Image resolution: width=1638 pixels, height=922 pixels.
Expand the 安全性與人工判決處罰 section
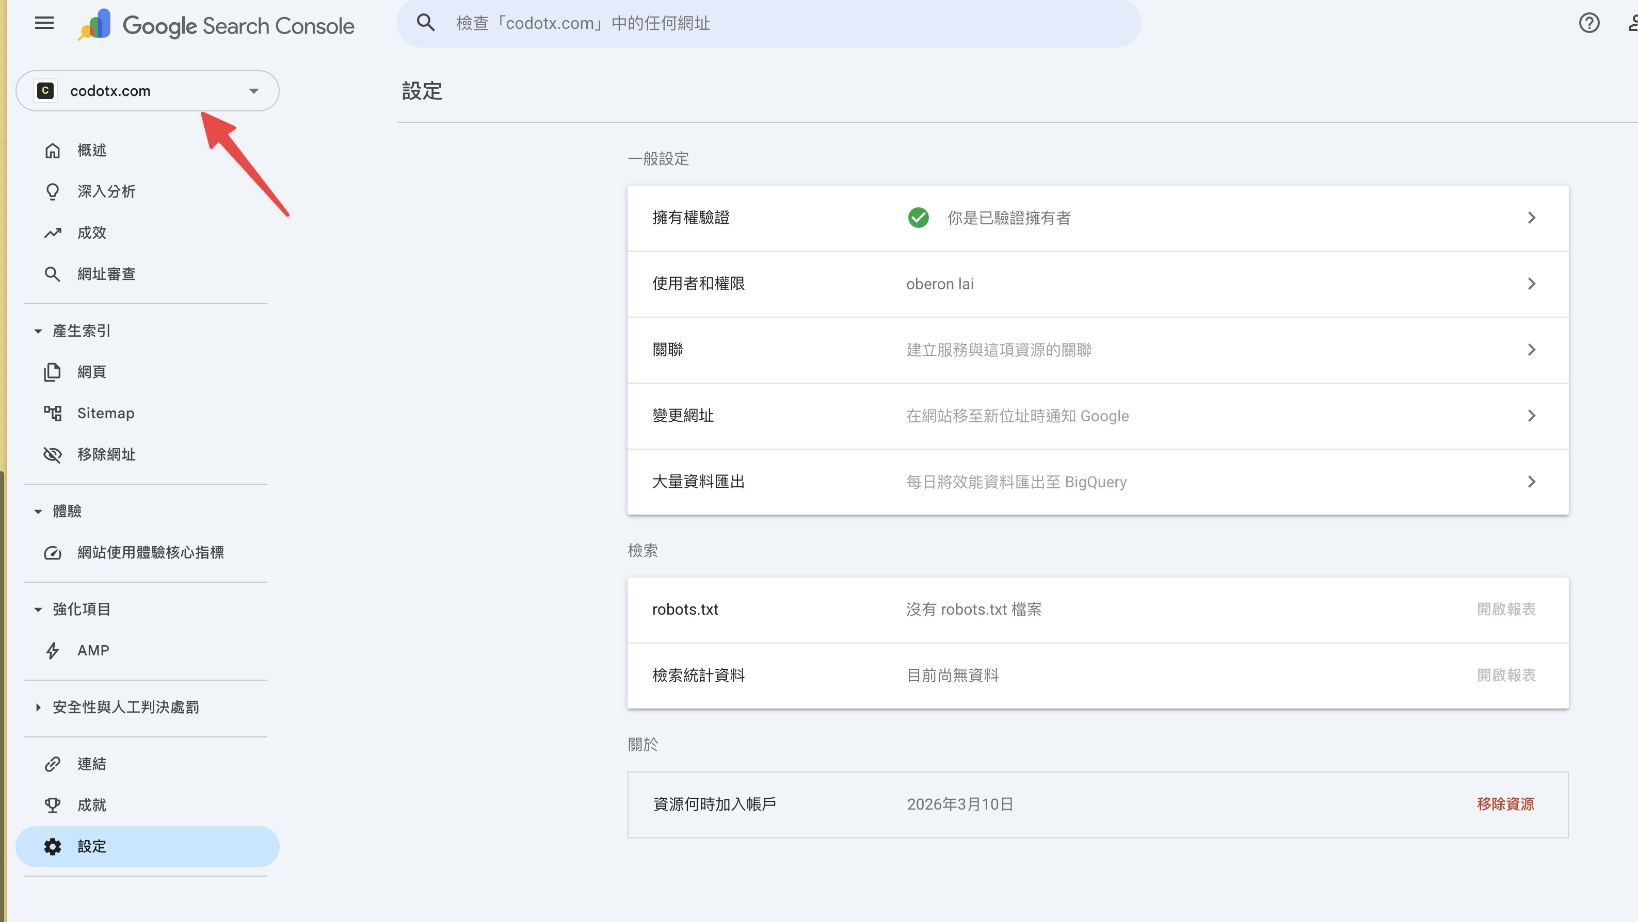click(x=38, y=707)
